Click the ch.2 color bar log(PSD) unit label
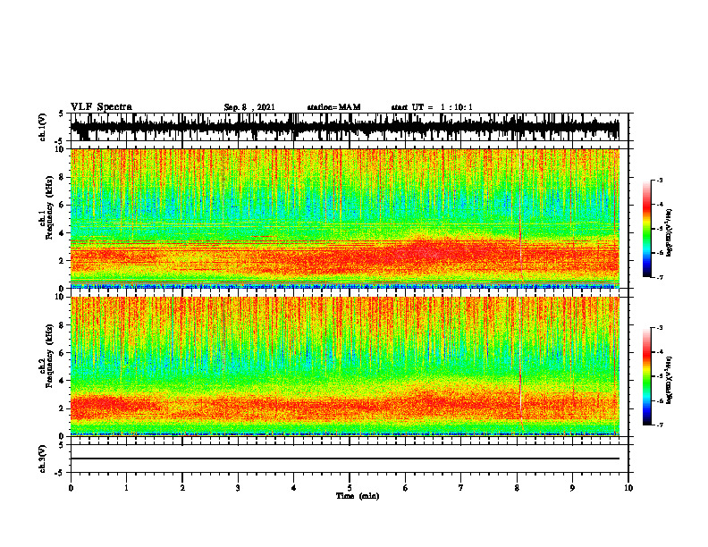 [669, 380]
